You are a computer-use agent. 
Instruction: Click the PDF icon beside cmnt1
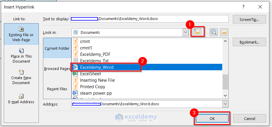pos(76,48)
